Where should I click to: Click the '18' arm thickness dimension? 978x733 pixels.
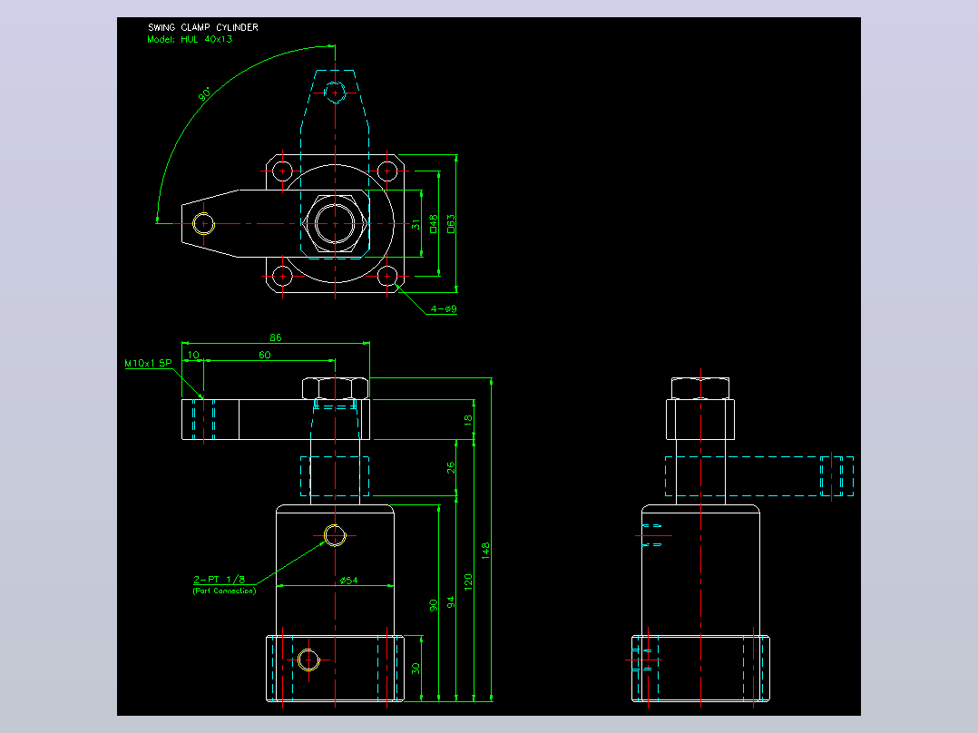point(468,420)
